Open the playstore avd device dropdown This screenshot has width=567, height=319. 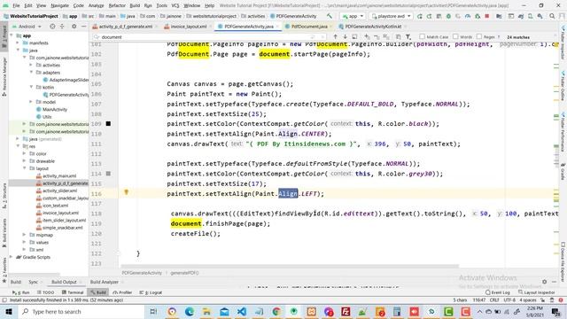392,16
